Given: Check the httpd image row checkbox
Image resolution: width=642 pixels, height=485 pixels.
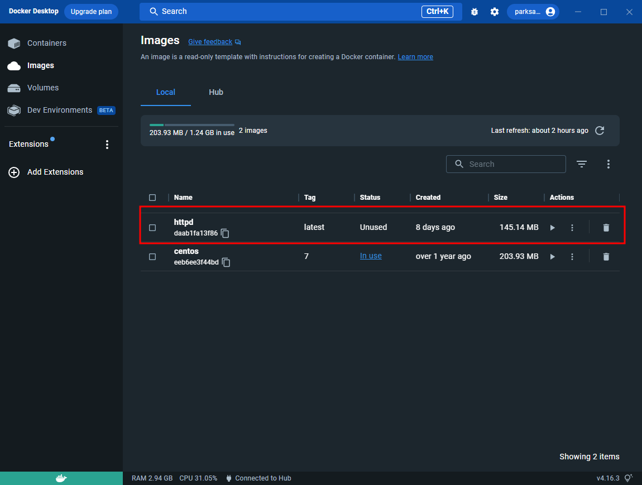Looking at the screenshot, I should click(152, 228).
